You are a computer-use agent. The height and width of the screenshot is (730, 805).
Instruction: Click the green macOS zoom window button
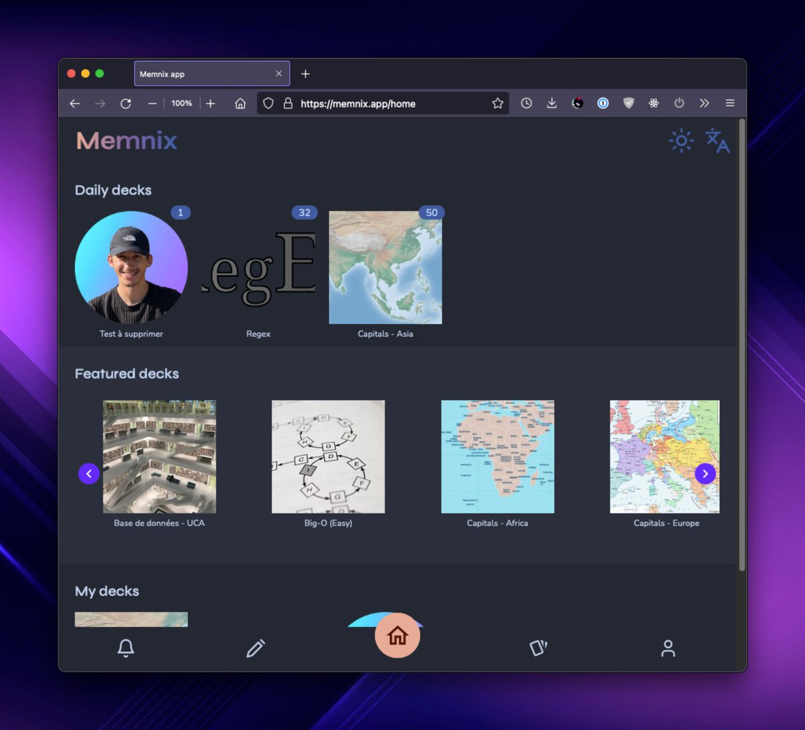pyautogui.click(x=99, y=74)
